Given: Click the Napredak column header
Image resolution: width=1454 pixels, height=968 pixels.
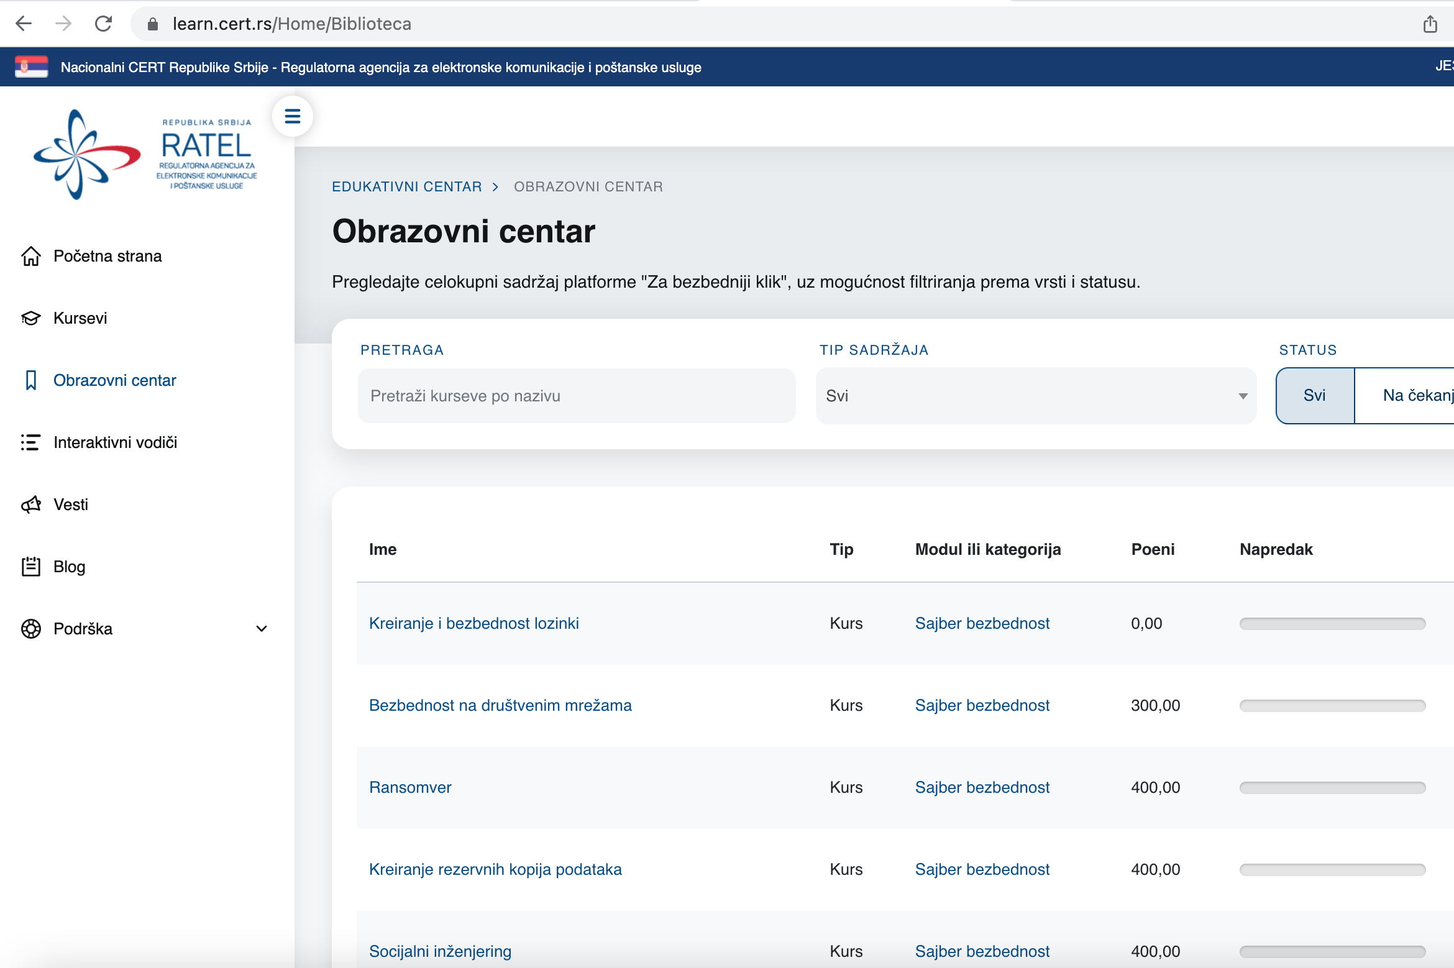Looking at the screenshot, I should click(x=1276, y=549).
